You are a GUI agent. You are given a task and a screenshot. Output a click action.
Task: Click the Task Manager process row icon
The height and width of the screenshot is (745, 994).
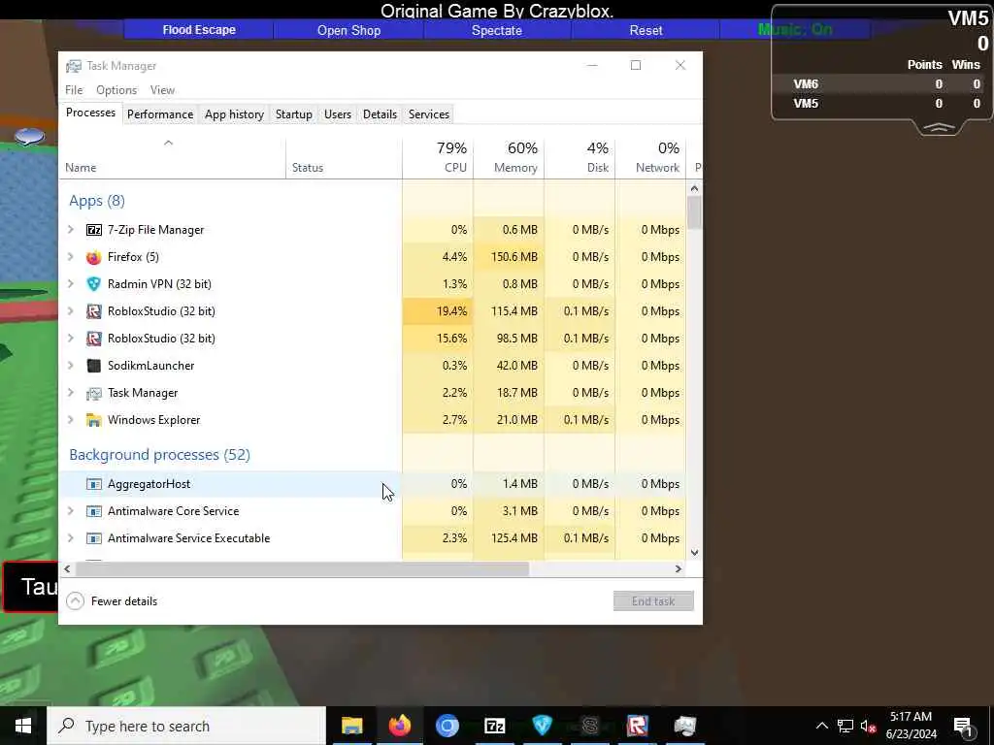[x=94, y=394]
